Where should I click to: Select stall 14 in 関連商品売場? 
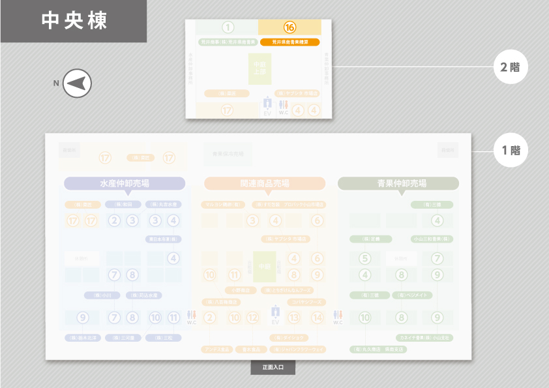pyautogui.click(x=317, y=318)
